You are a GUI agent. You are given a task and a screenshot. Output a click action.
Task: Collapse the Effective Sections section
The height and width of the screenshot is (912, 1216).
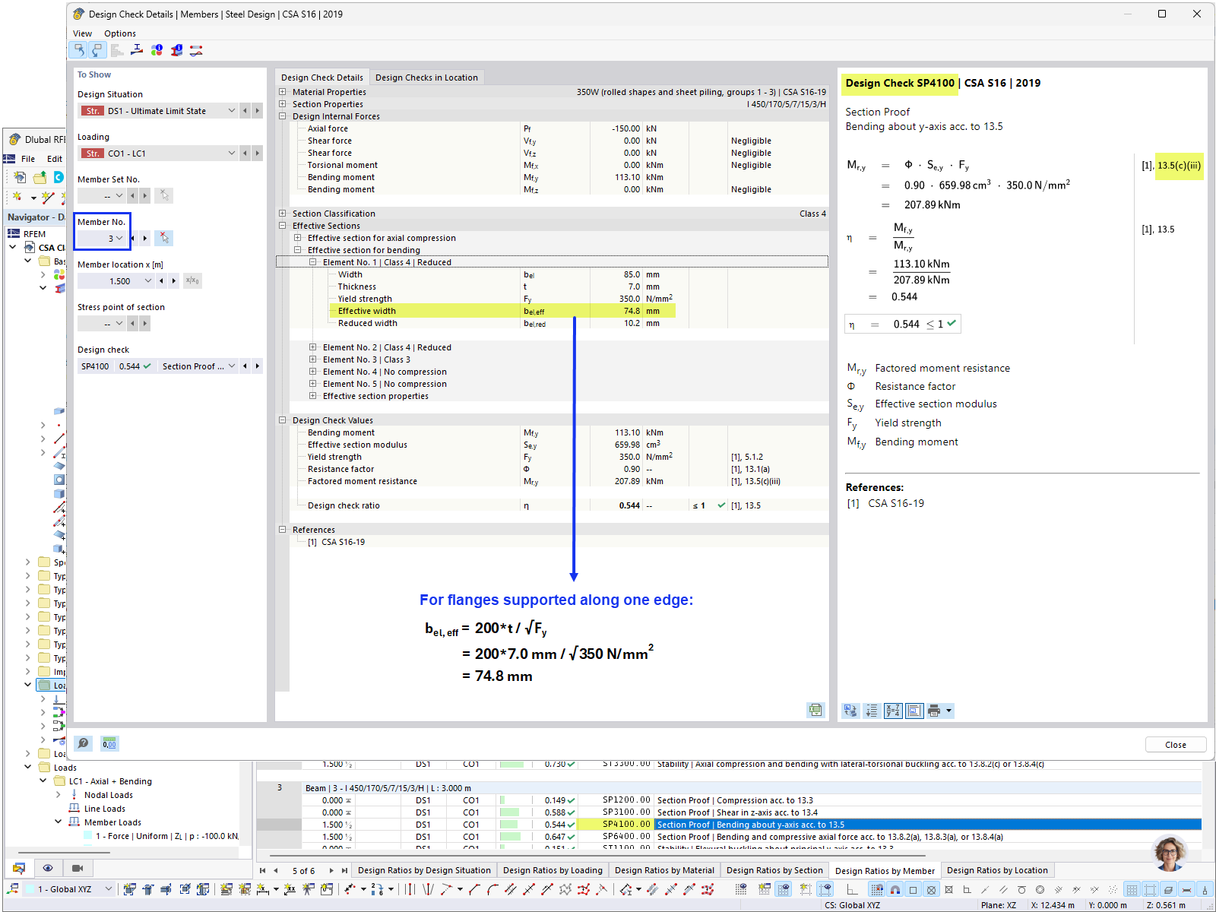coord(283,226)
